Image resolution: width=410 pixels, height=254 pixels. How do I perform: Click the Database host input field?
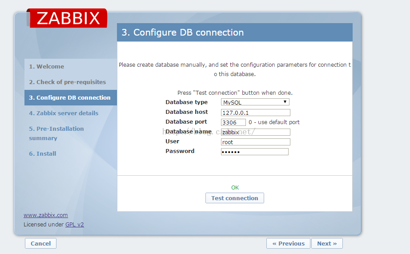pos(255,113)
